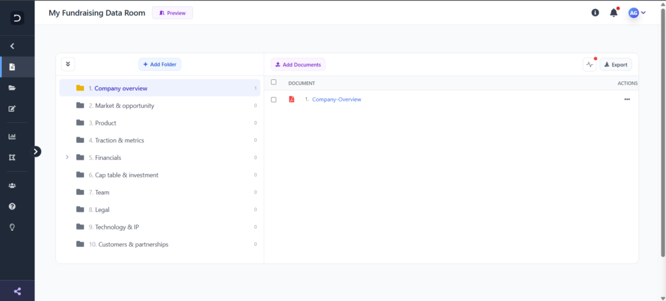The height and width of the screenshot is (301, 666).
Task: Click the lightbulb ideas icon in the sidebar
Action: tap(12, 227)
